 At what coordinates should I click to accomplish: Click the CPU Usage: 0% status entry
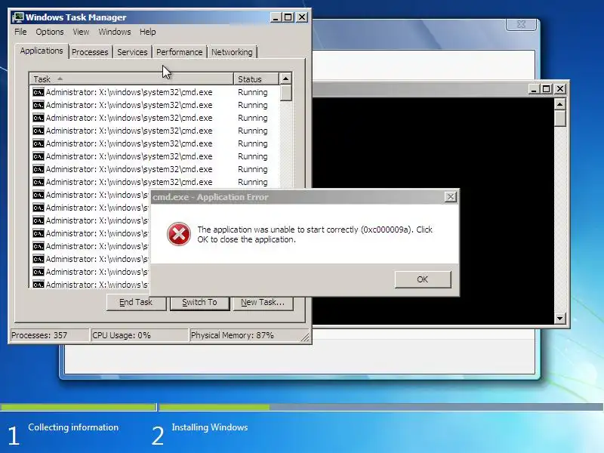140,335
